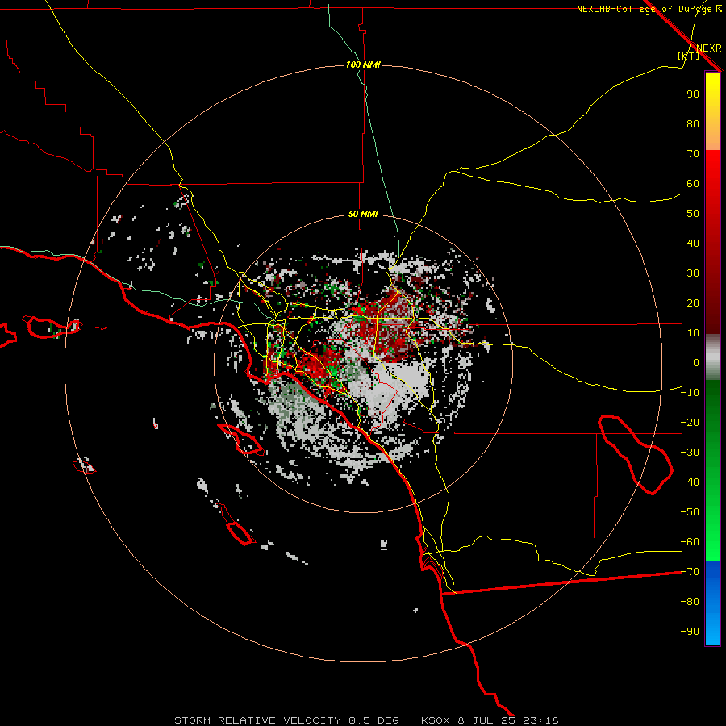Image resolution: width=726 pixels, height=726 pixels.
Task: Click the 100 NMI range ring label
Action: pos(363,65)
